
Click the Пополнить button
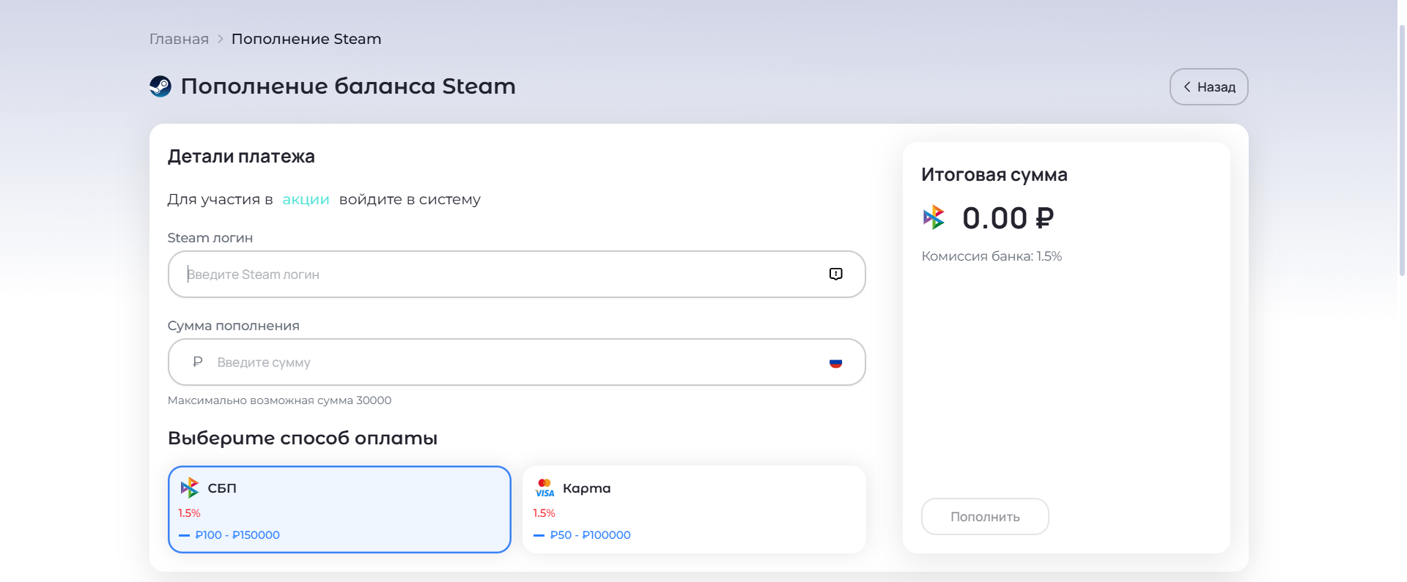(985, 516)
